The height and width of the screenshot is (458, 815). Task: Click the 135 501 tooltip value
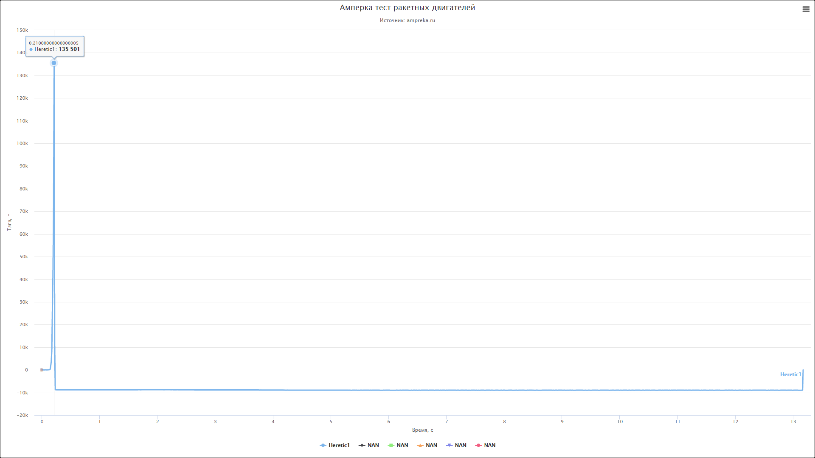point(69,49)
